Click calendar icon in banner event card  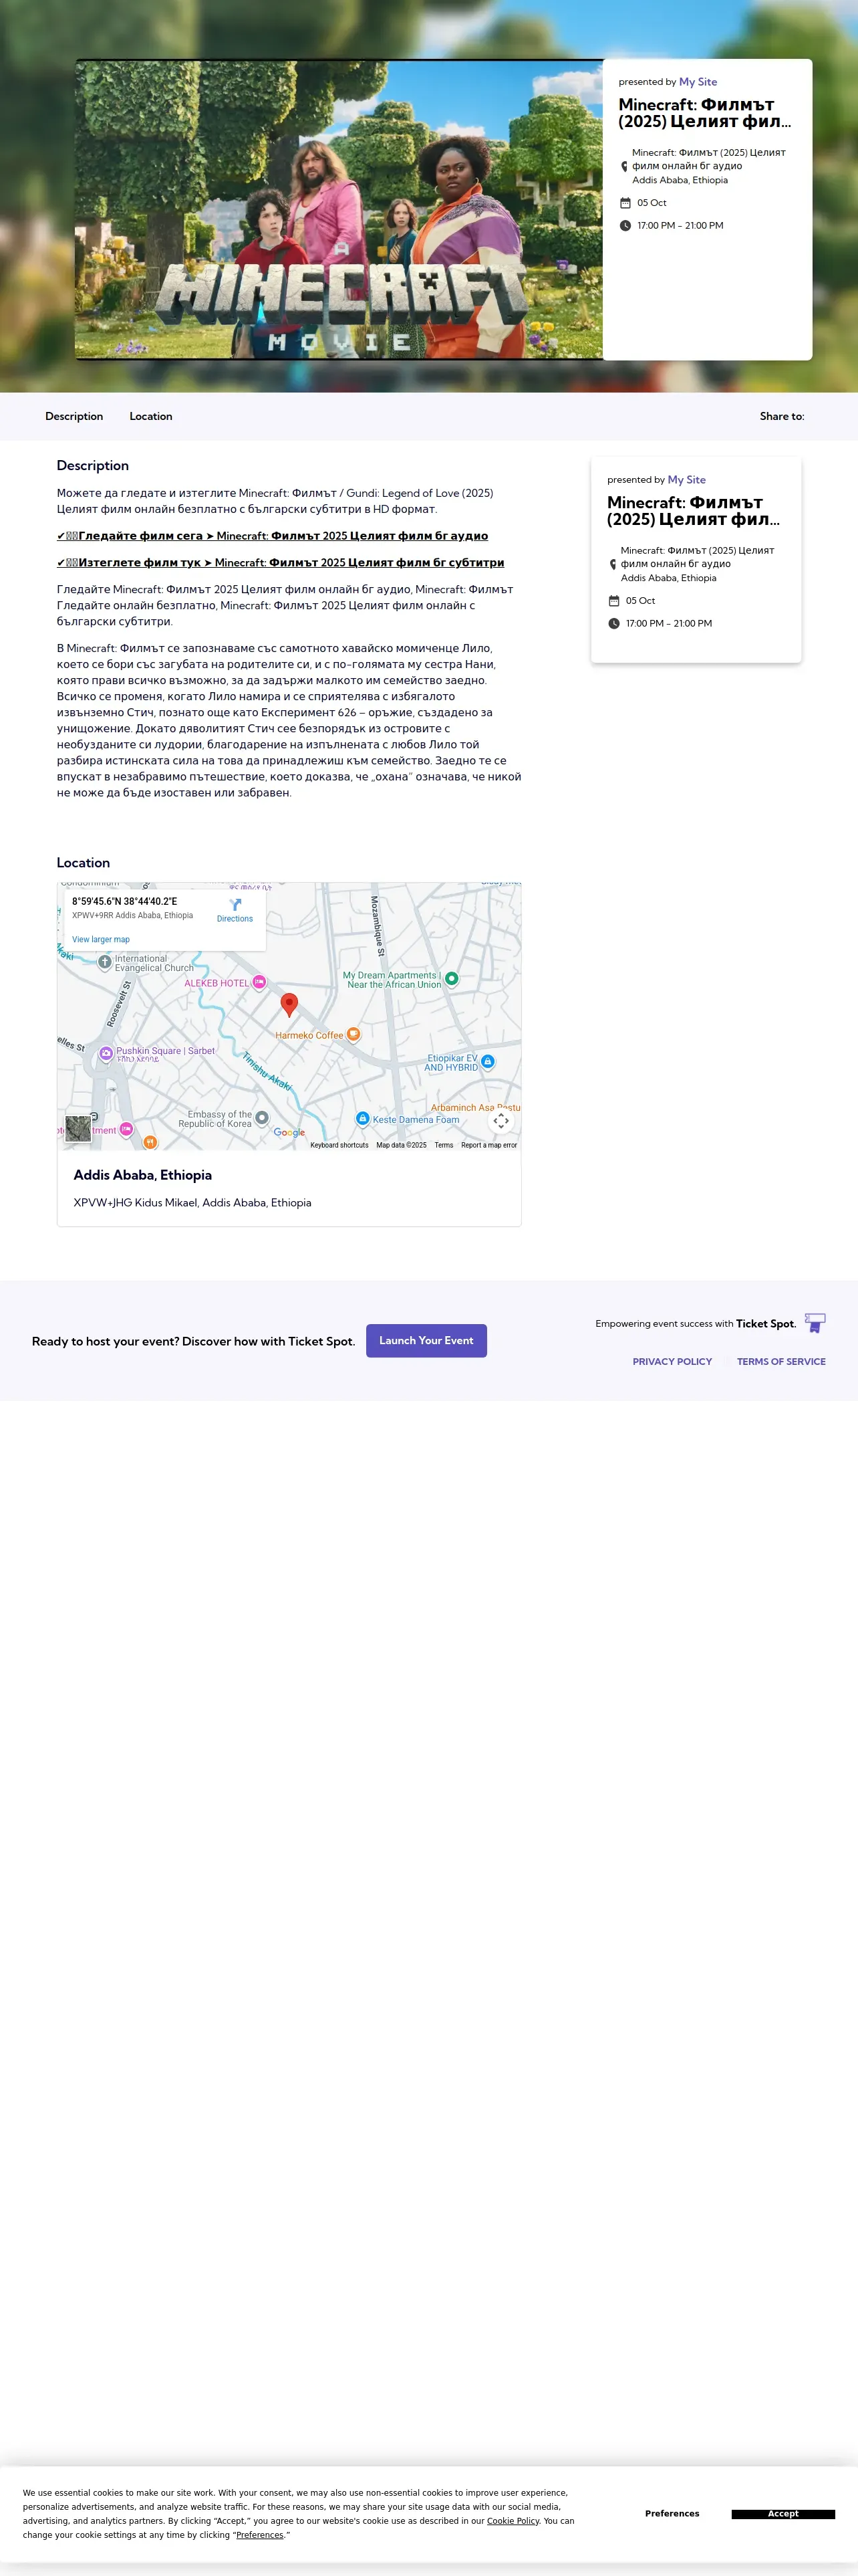coord(625,203)
